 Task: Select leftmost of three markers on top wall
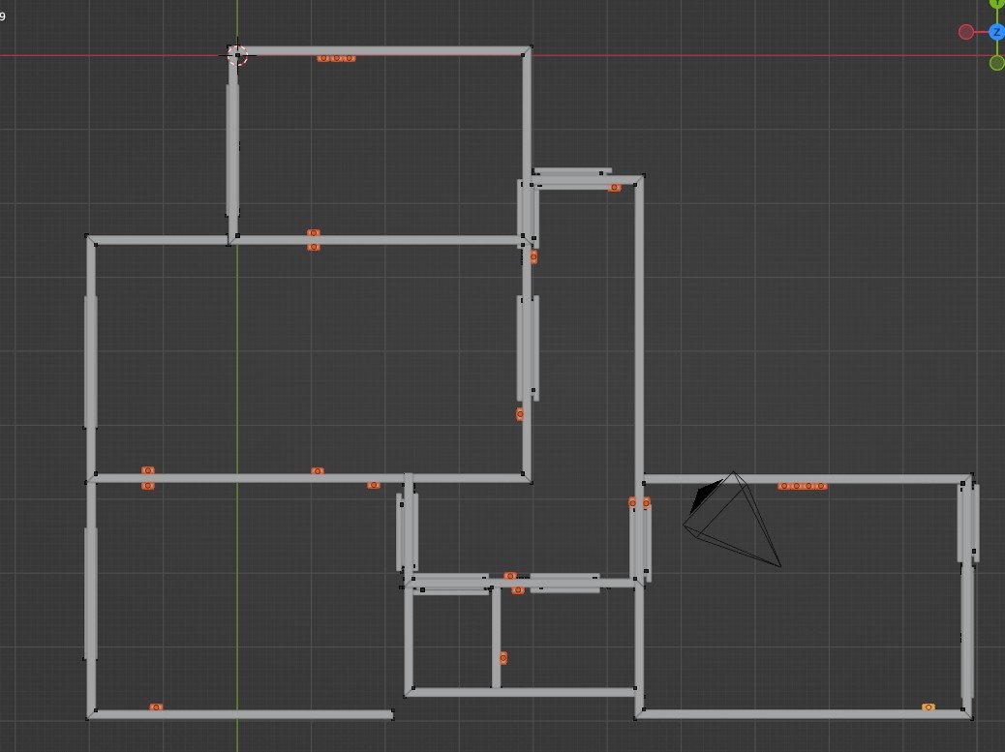click(323, 58)
